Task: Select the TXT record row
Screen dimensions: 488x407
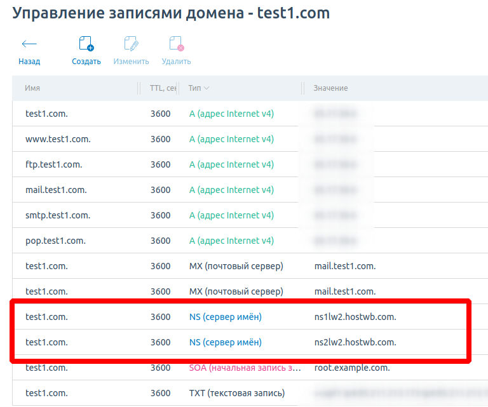Action: [236, 393]
